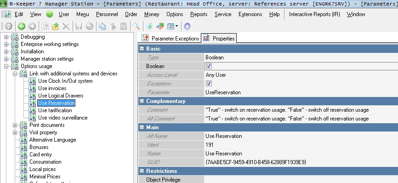Switch to Parameter Exceptions tab

171,38
